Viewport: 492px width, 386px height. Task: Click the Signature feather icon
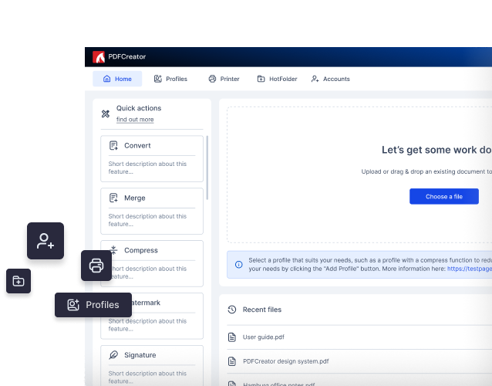(x=113, y=355)
